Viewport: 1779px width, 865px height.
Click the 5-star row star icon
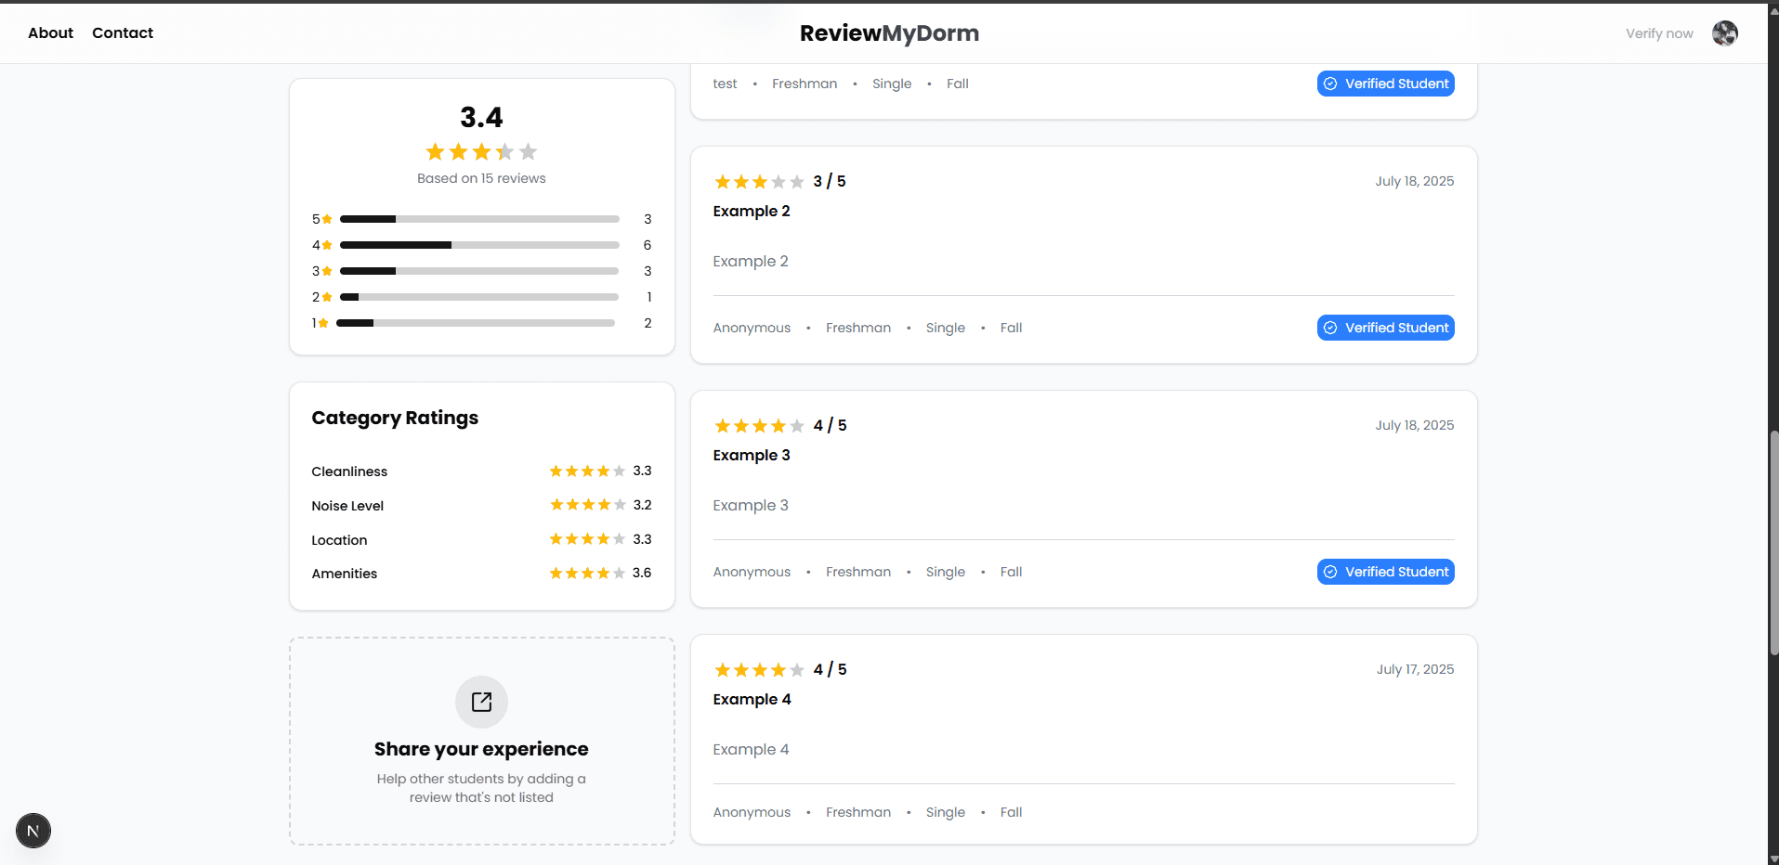(327, 219)
